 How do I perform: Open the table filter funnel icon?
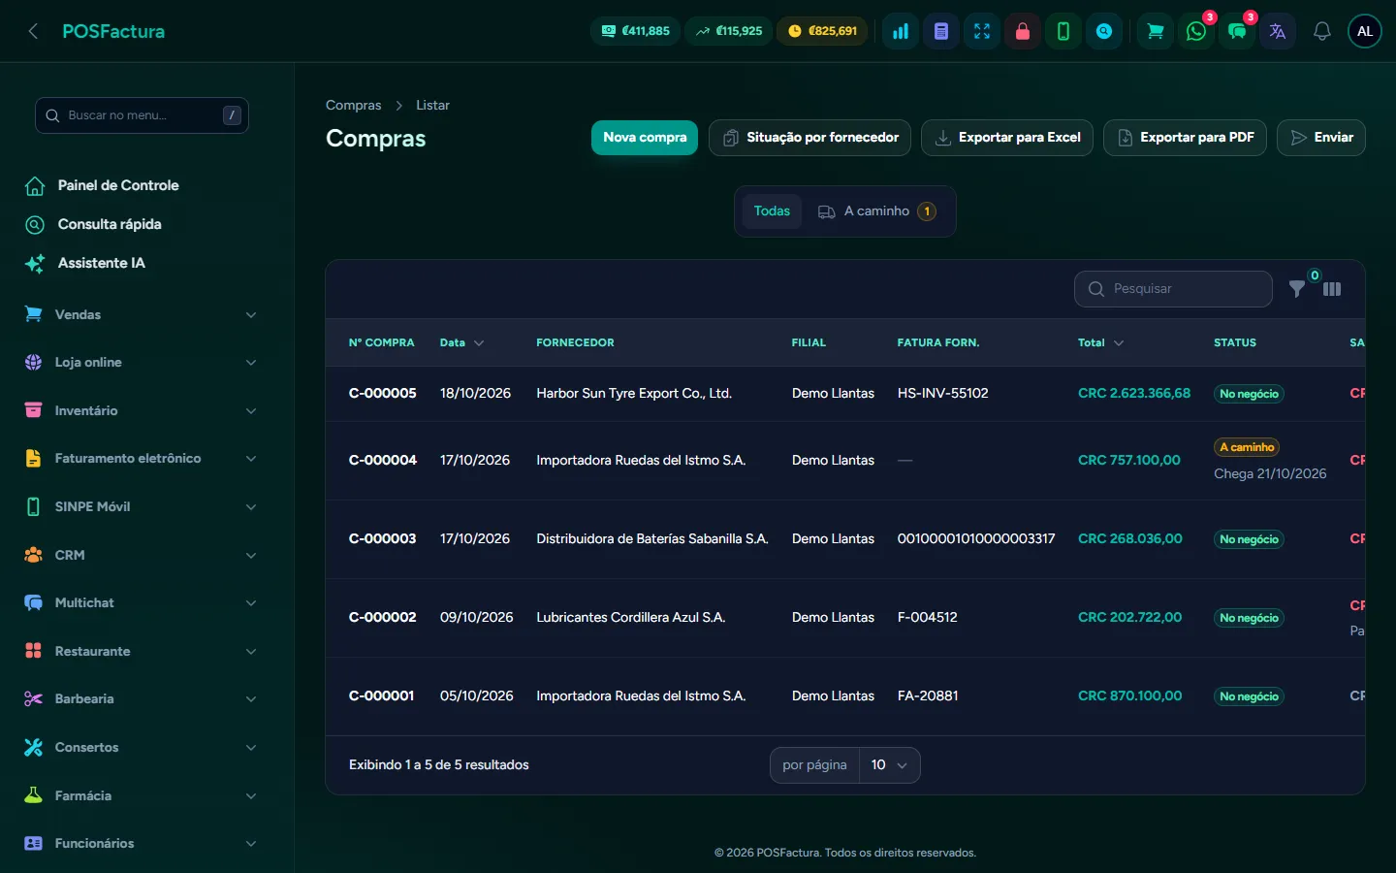click(x=1297, y=289)
